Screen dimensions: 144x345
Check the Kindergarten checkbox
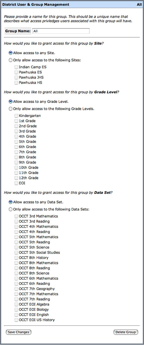(16, 116)
